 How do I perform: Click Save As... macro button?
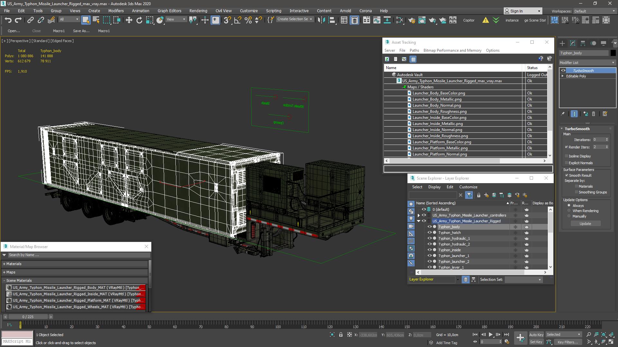[x=81, y=31]
